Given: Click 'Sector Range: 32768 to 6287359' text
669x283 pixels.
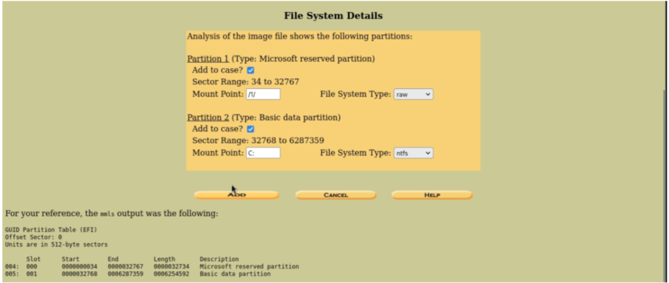Looking at the screenshot, I should pyautogui.click(x=258, y=141).
